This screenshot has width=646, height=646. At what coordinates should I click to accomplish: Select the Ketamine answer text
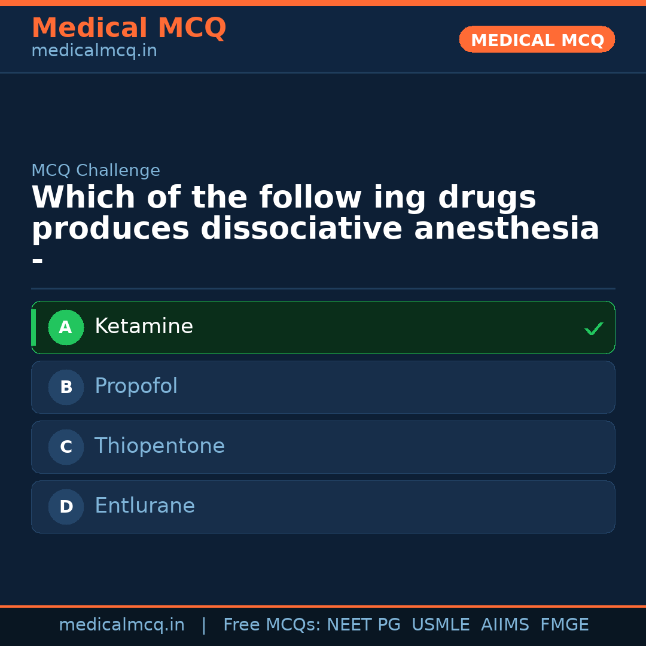coord(144,327)
